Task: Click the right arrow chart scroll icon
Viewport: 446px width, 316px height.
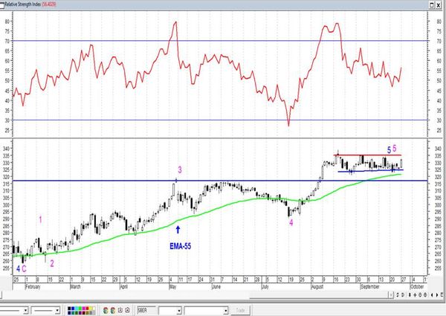Action: tap(437, 295)
